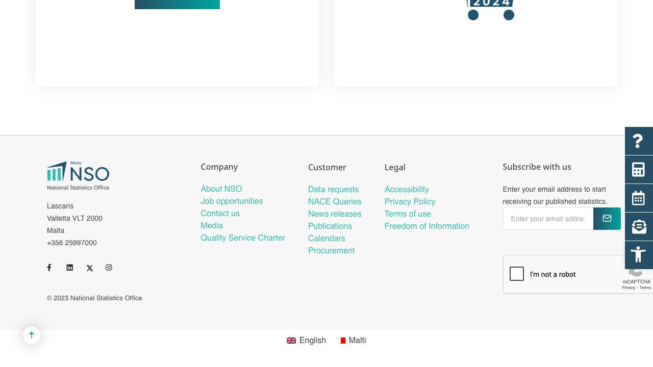Submit email with the envelope button
The image size is (653, 367).
pyautogui.click(x=607, y=219)
